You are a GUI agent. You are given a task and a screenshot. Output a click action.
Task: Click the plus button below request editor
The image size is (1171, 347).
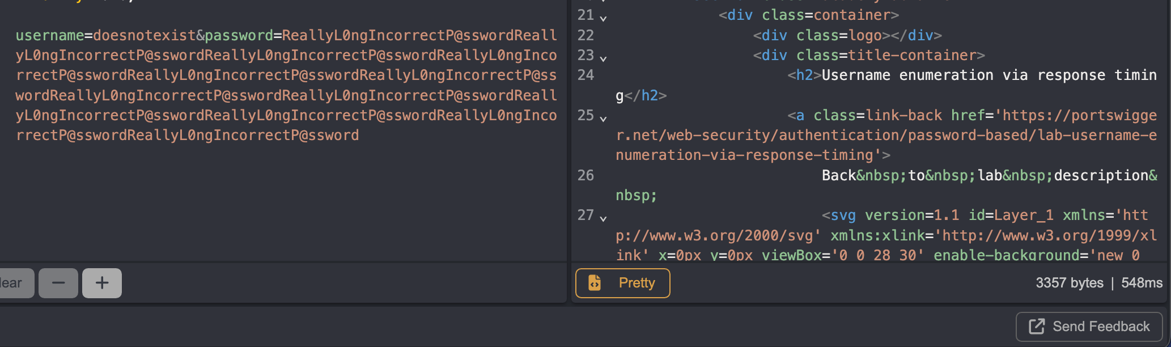102,283
